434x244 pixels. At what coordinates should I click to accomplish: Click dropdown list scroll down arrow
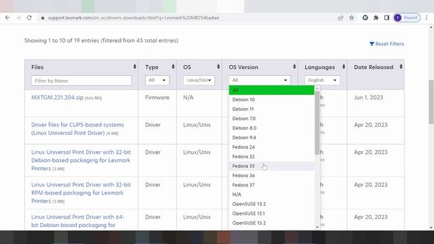[x=317, y=227]
